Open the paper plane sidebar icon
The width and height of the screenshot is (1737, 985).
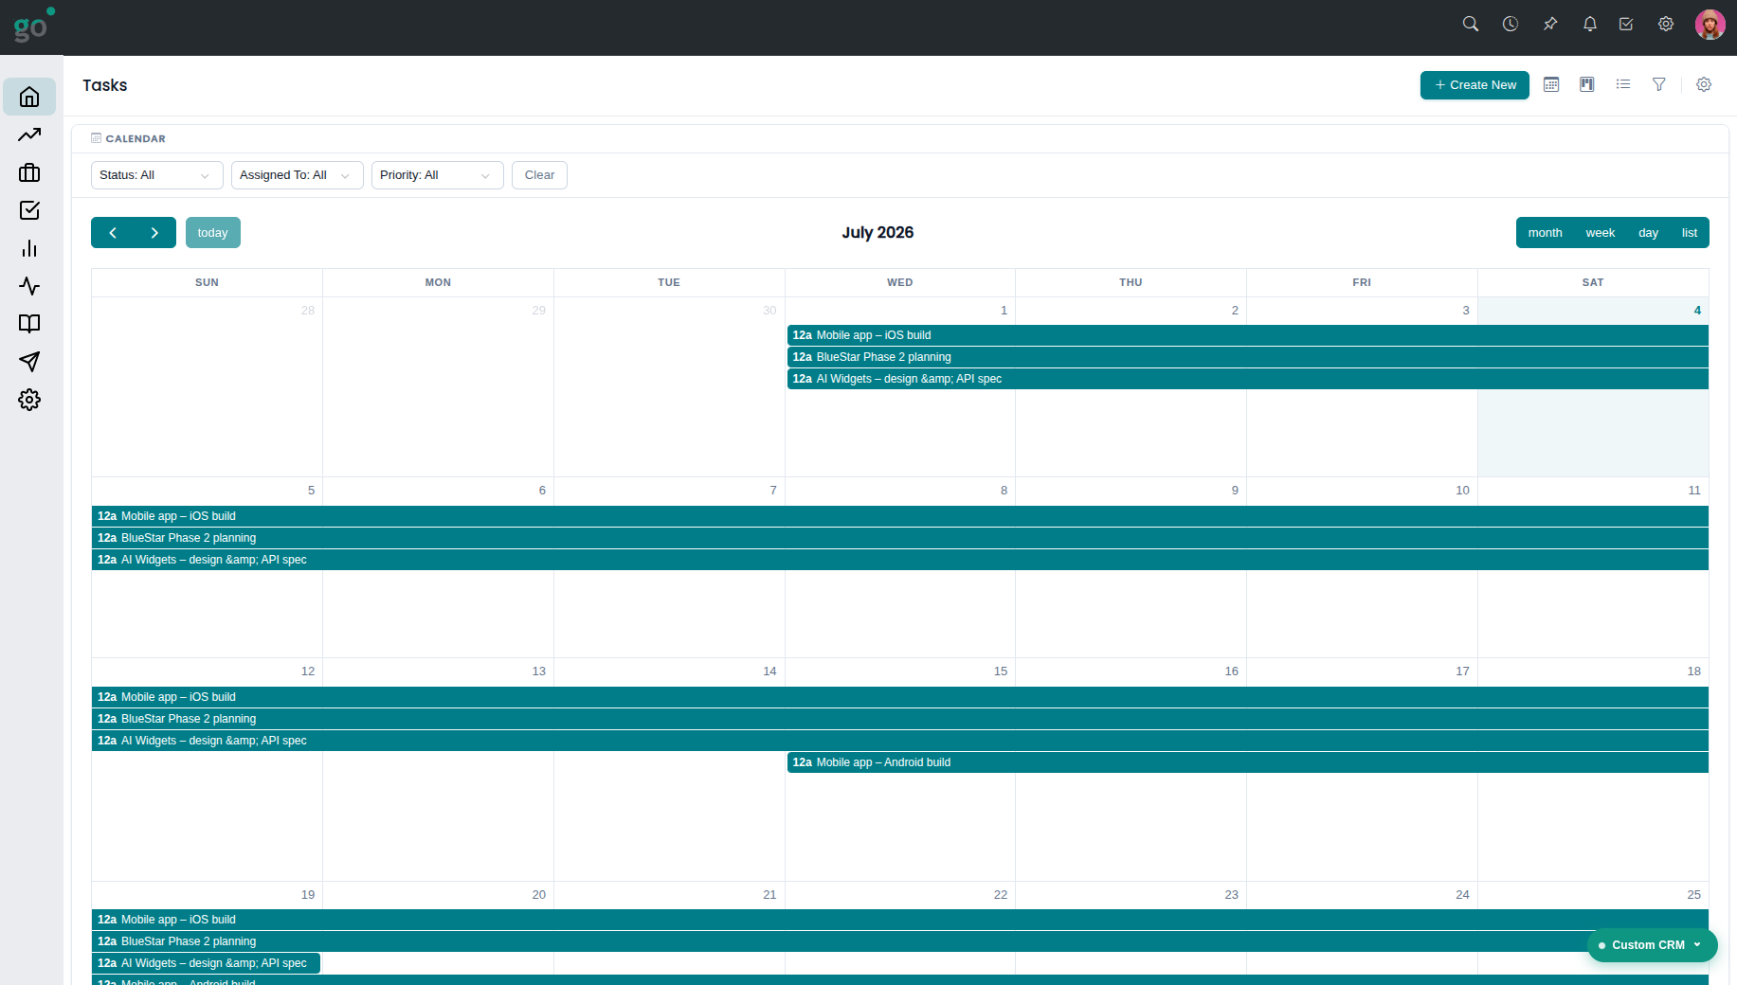click(29, 362)
